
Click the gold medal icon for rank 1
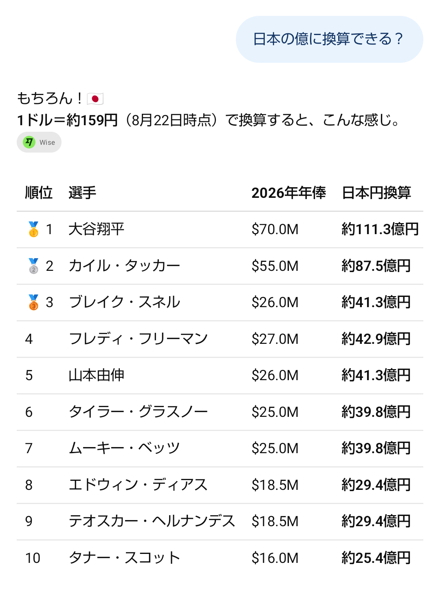point(33,229)
